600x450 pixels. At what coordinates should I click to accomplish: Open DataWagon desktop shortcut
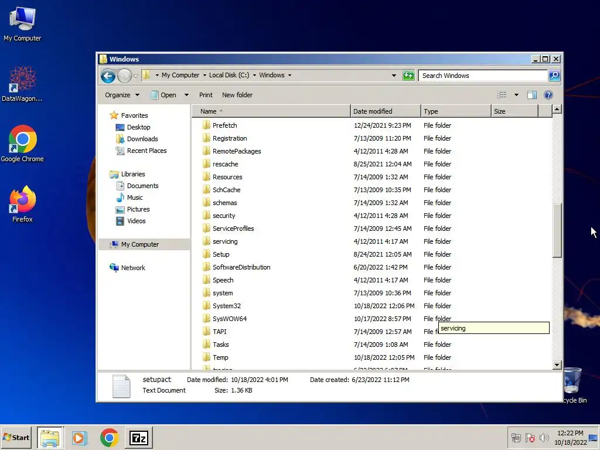22,84
